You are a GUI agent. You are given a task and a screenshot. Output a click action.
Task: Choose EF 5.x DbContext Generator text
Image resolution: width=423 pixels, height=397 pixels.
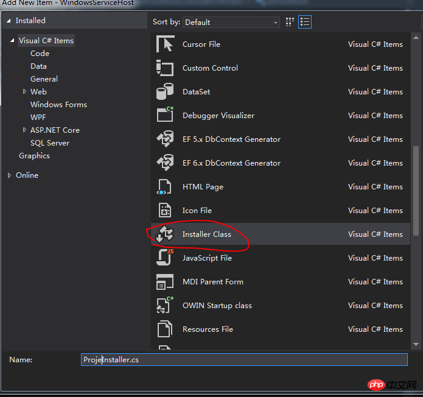pos(231,139)
